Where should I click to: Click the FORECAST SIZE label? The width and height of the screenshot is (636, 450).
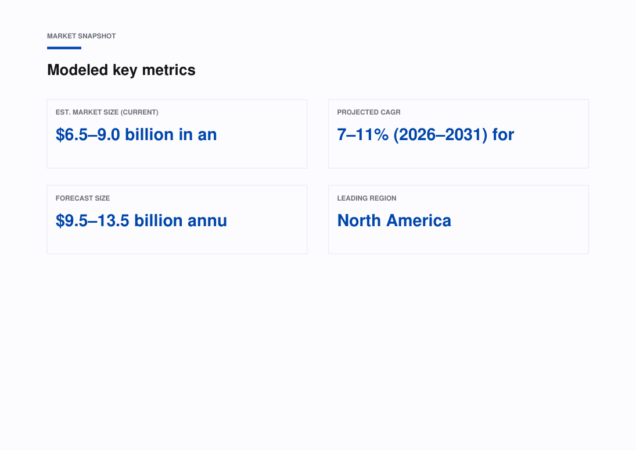[x=82, y=198]
